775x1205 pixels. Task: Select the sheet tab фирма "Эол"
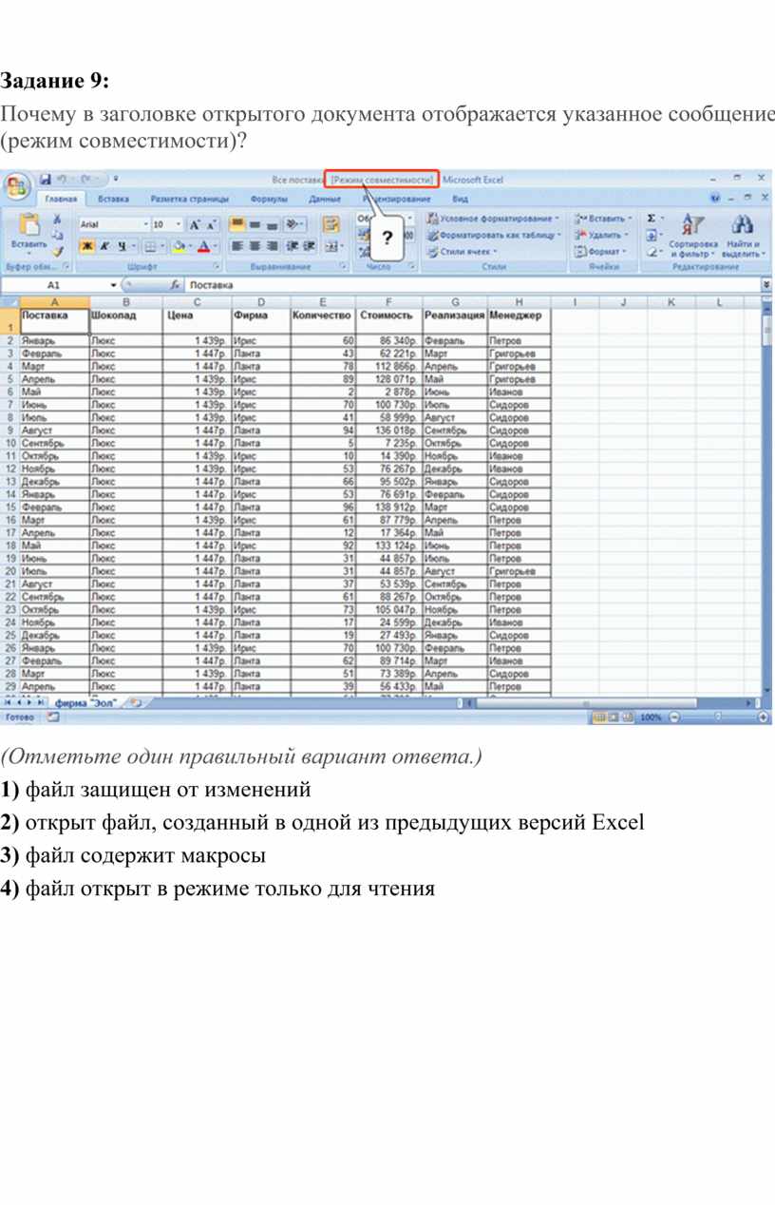[85, 703]
